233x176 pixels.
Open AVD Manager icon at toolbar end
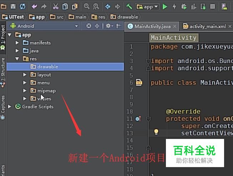pos(224,7)
